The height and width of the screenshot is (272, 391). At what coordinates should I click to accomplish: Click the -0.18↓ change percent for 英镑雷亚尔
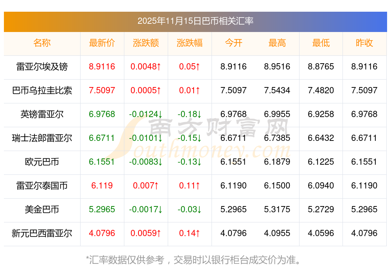point(190,114)
